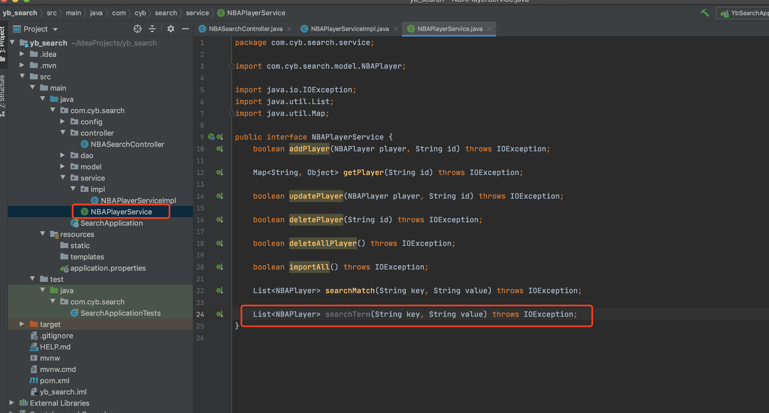The width and height of the screenshot is (769, 413).
Task: Collapse the yb_search root project node
Action: click(12, 42)
